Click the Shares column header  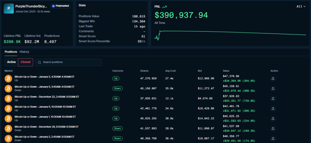tap(144, 71)
